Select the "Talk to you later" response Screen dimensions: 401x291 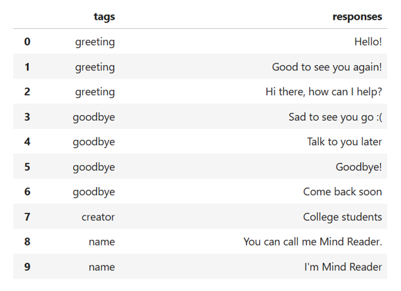coord(344,142)
